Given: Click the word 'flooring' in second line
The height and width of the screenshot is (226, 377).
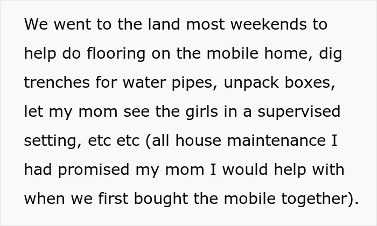Looking at the screenshot, I should point(116,54).
